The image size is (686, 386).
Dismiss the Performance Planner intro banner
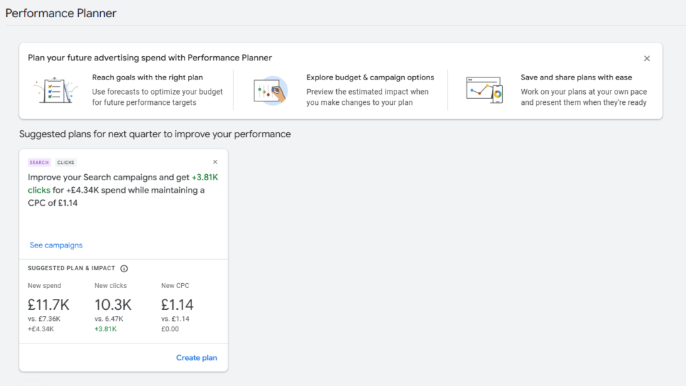646,59
